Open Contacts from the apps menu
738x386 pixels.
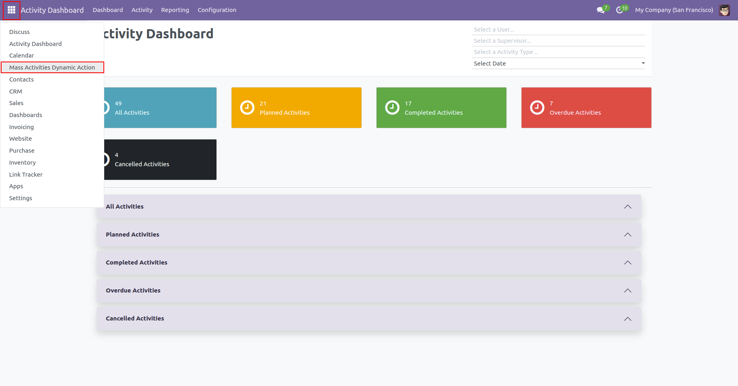click(x=52, y=80)
